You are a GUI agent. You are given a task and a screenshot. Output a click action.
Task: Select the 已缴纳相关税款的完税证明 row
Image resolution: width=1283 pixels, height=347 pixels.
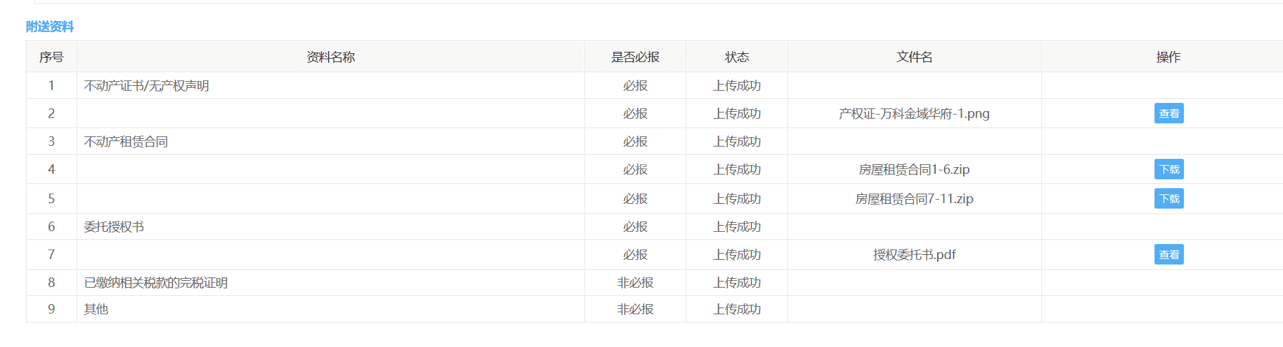(156, 282)
